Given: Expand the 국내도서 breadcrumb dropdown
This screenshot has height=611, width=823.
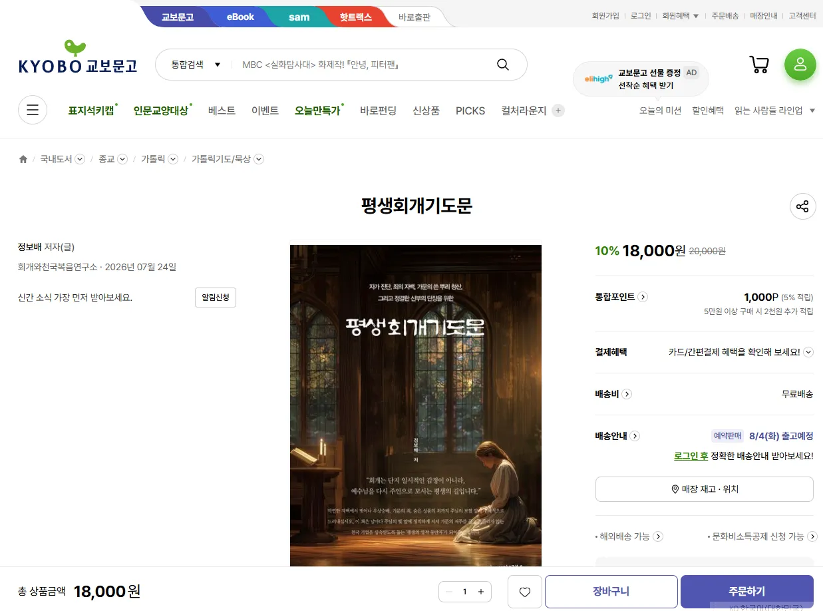Looking at the screenshot, I should [80, 159].
